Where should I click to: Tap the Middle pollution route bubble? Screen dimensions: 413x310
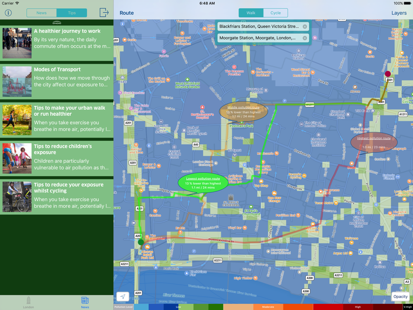(x=244, y=112)
